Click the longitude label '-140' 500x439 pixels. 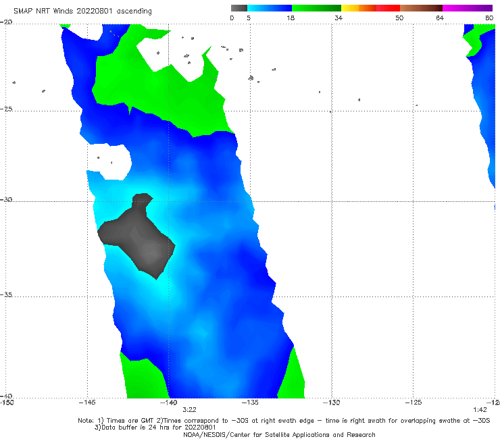pyautogui.click(x=168, y=403)
